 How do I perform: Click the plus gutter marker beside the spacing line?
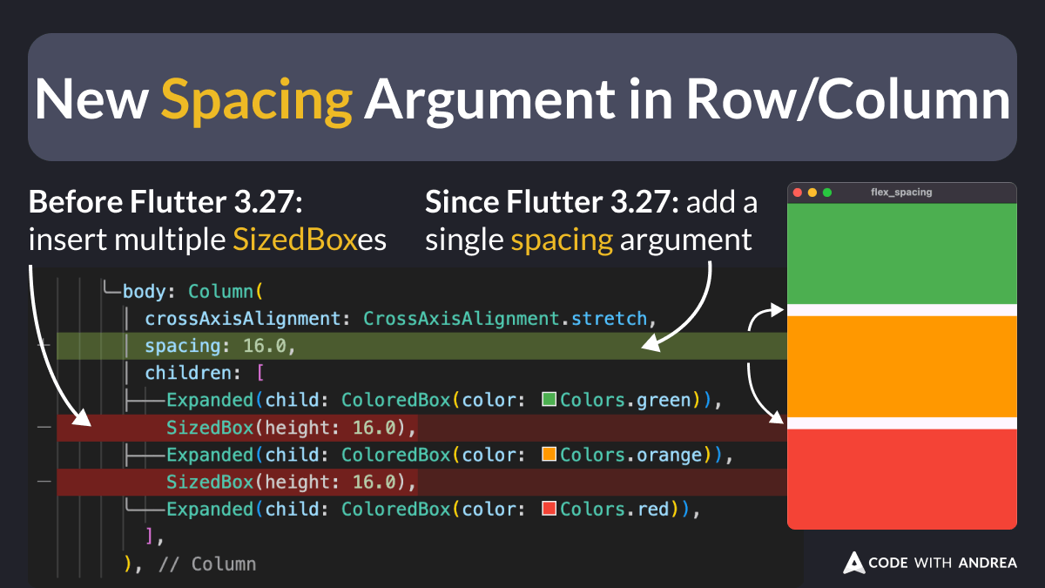(42, 345)
